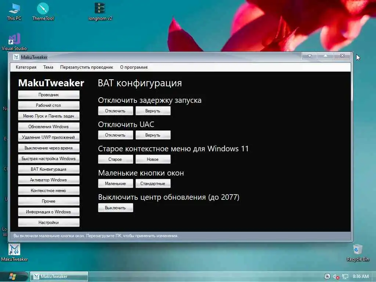Minimize the MakuTweaker window
Screen dimensions: 376x282
pyautogui.click(x=310, y=56)
